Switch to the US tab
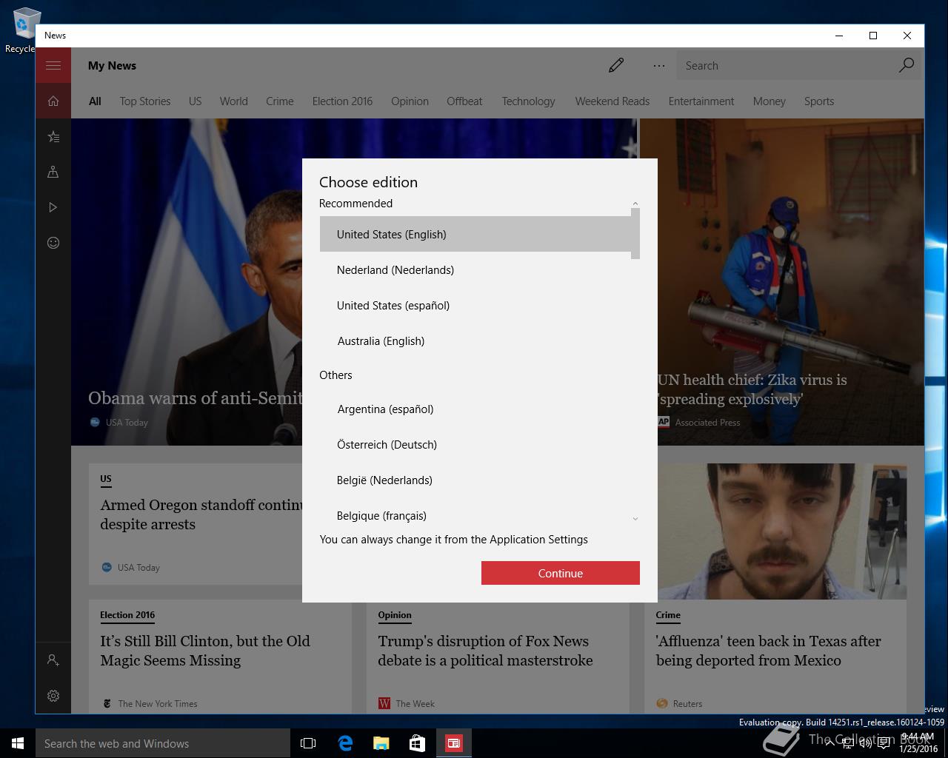Viewport: 948px width, 758px height. (195, 101)
